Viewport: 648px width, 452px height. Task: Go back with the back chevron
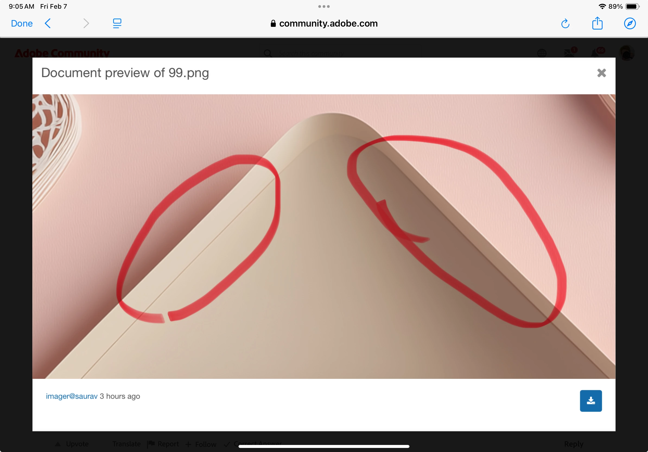point(48,23)
